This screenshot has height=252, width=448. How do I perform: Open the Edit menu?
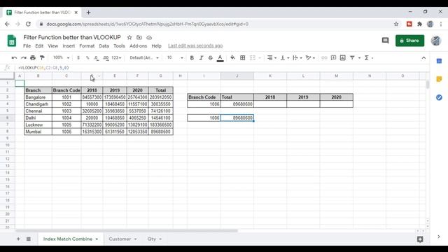[x=39, y=46]
